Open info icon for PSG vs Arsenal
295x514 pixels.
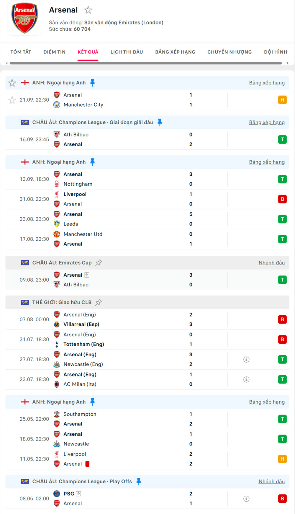246,499
